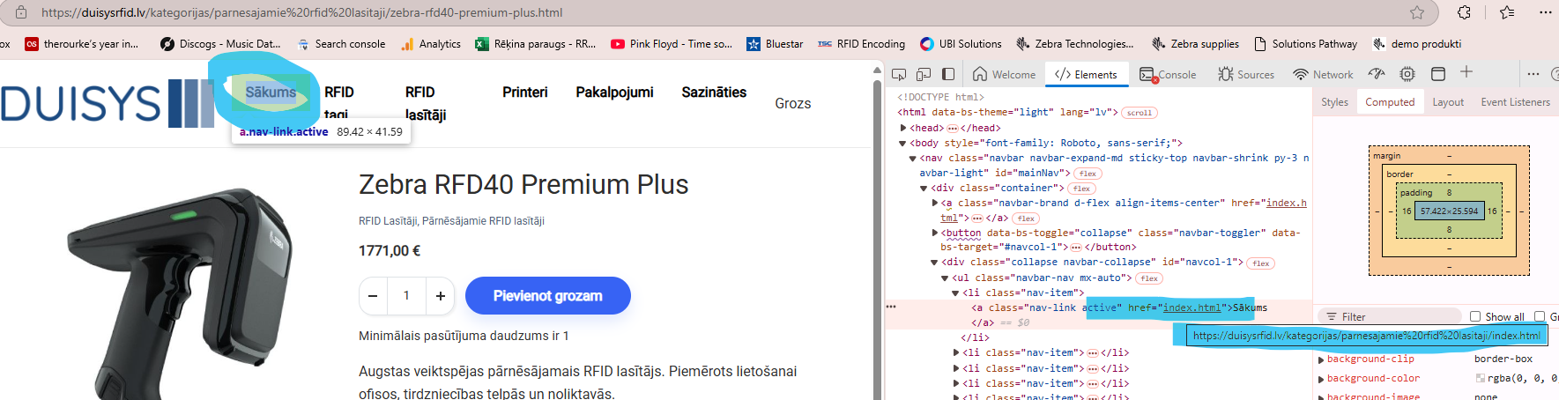Open browser settings and more menu
1559x400 pixels.
(1545, 12)
